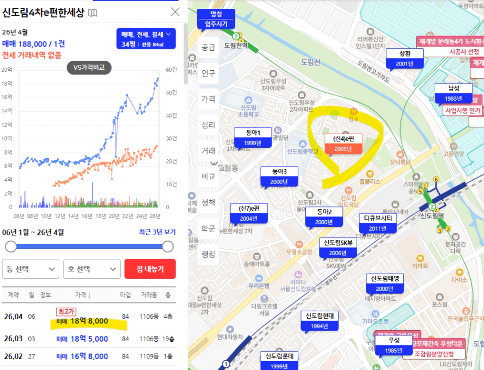Click the left panel vertical scrollbar

(185, 53)
